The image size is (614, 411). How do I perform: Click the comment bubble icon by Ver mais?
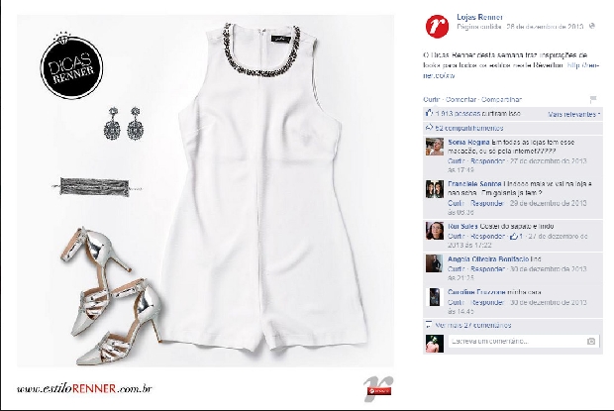[429, 325]
